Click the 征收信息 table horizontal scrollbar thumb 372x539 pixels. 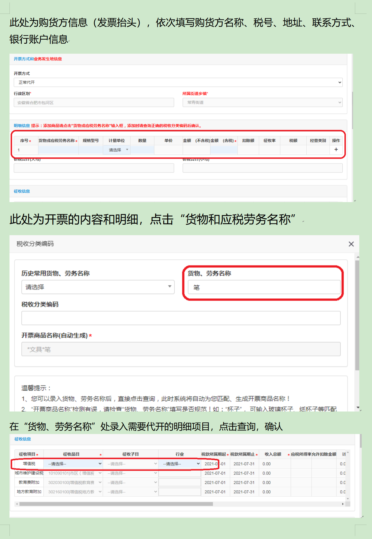pos(116,504)
